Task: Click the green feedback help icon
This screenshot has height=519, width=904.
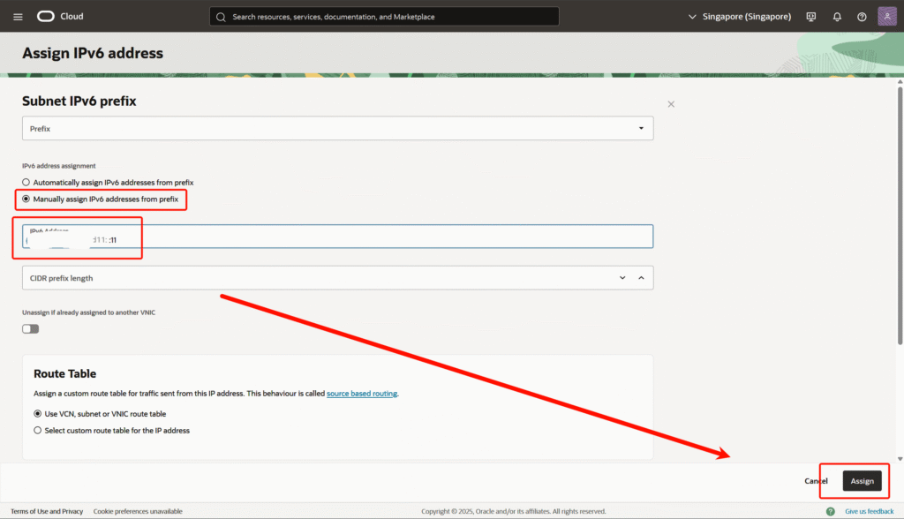Action: (831, 511)
